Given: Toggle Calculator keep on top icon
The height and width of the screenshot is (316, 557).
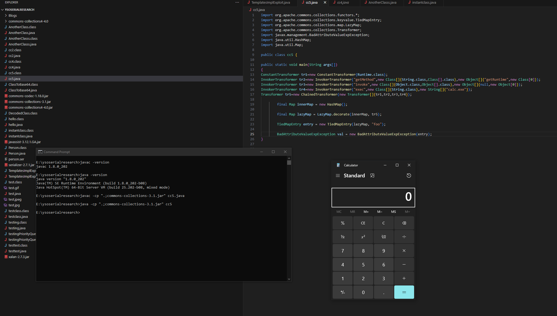Looking at the screenshot, I should point(372,175).
